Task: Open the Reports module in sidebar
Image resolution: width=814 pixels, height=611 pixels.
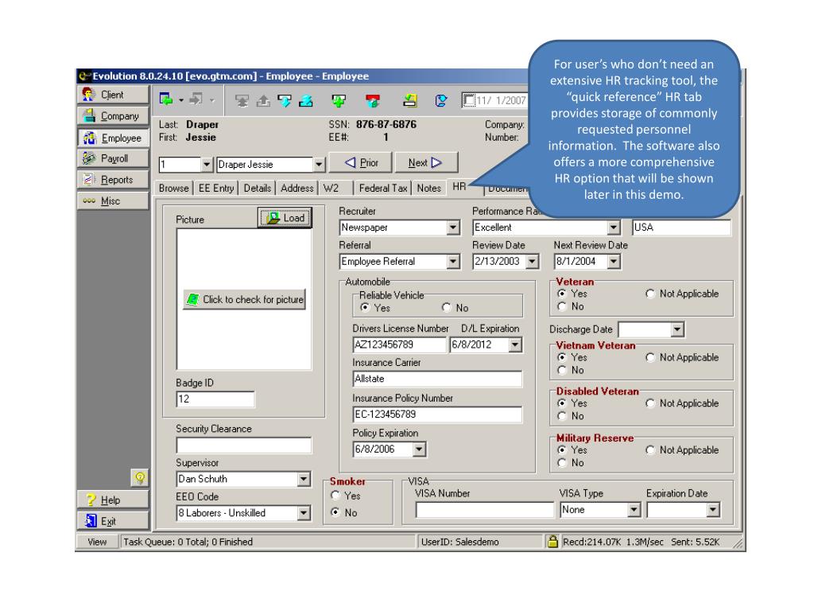Action: coord(113,180)
